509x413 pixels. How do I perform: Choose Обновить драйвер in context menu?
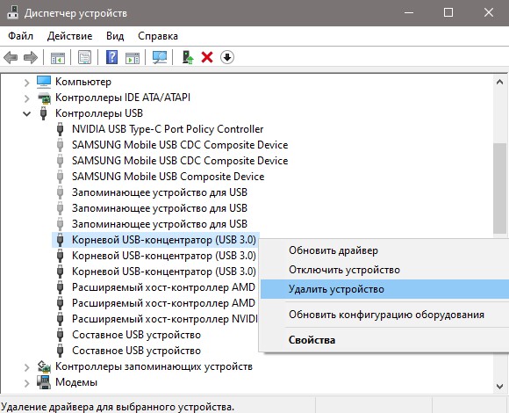[384, 250]
